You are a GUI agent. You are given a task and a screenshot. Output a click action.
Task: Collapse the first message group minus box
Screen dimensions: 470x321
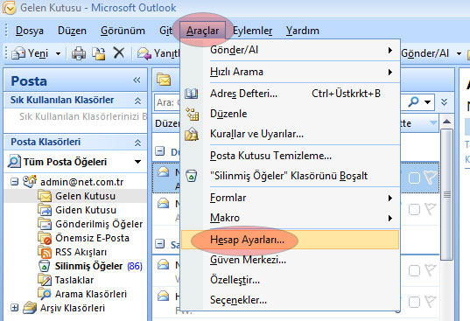click(x=160, y=151)
